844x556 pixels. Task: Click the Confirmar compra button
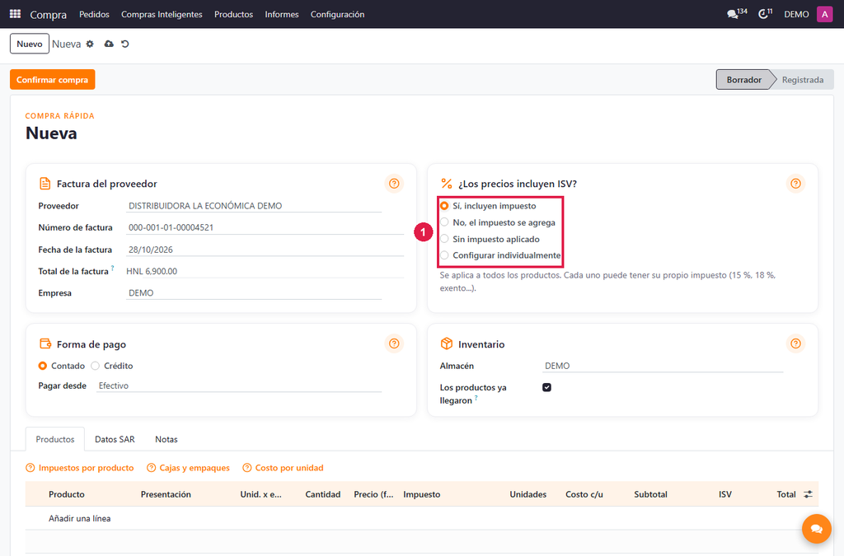[52, 80]
